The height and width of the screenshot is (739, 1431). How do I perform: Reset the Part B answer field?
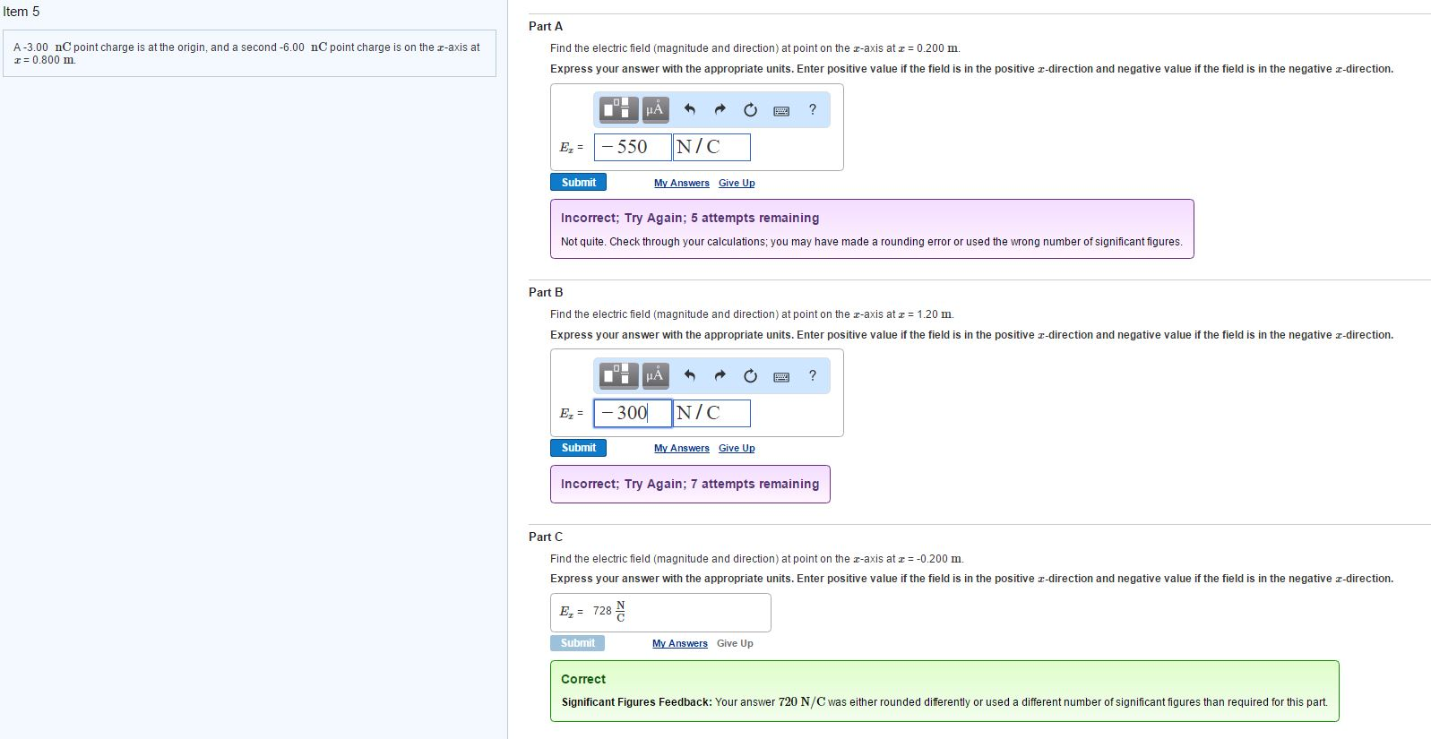750,375
